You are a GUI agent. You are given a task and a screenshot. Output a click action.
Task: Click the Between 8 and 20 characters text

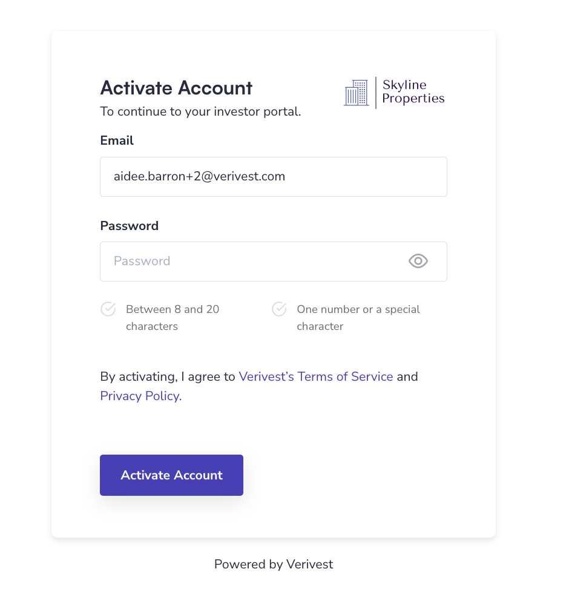click(173, 318)
